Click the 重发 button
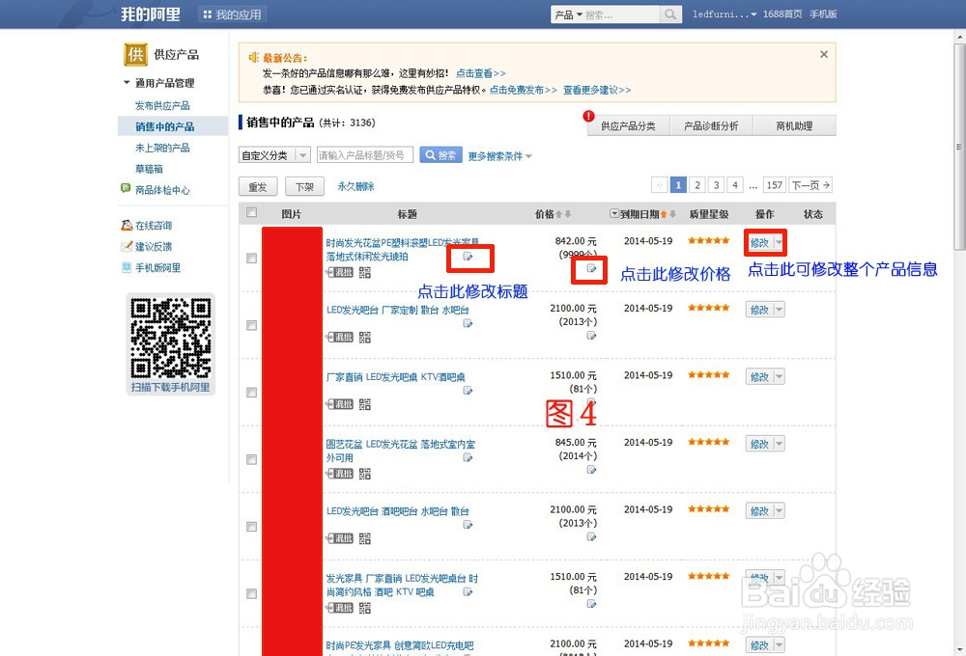 258,186
